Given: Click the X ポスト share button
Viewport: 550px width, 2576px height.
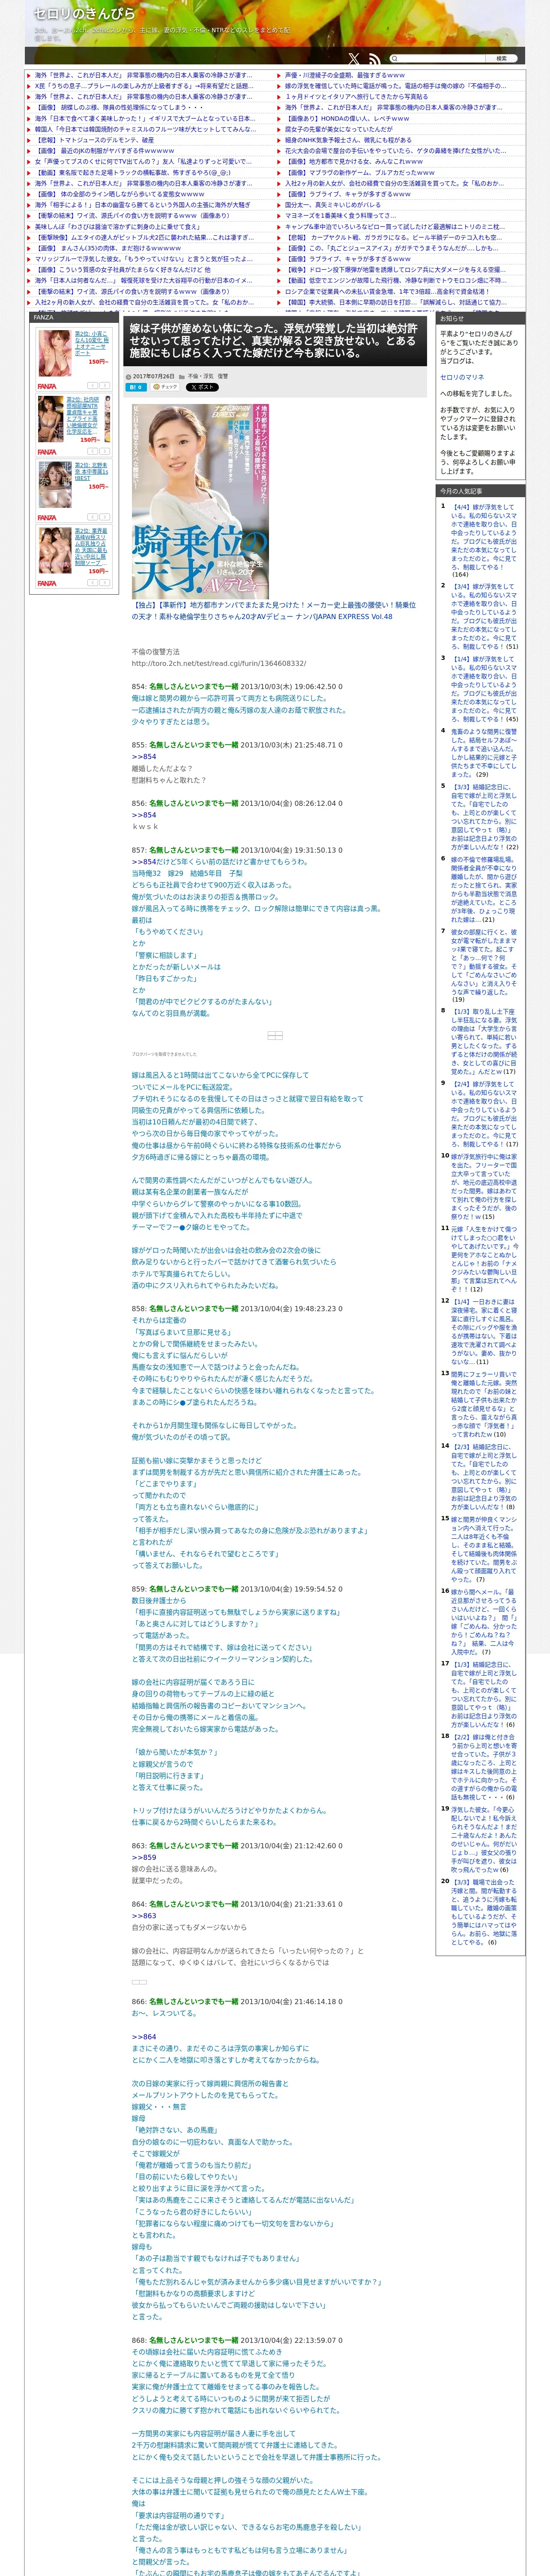Looking at the screenshot, I should pyautogui.click(x=202, y=387).
